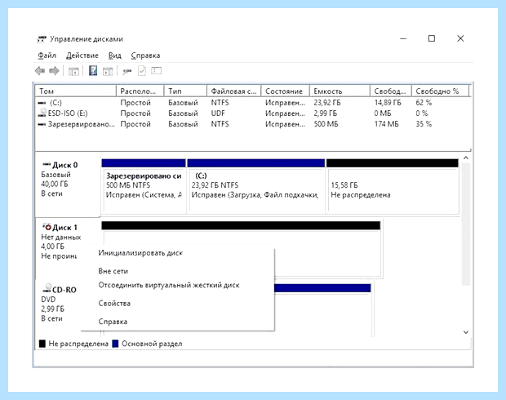Click the checkmark sheet toolbar icon

coord(142,71)
